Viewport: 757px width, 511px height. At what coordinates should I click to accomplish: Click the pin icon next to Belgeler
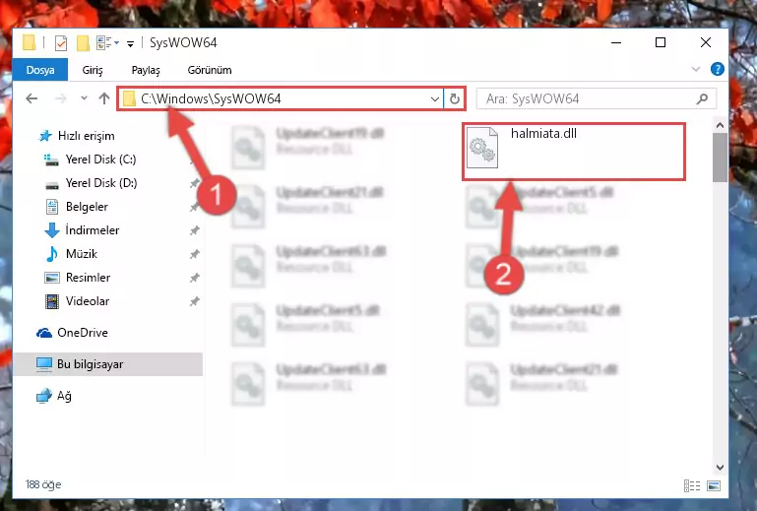pos(195,207)
